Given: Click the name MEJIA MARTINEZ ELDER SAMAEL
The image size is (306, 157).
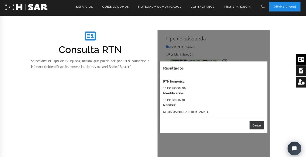Looking at the screenshot, I should (186, 112).
